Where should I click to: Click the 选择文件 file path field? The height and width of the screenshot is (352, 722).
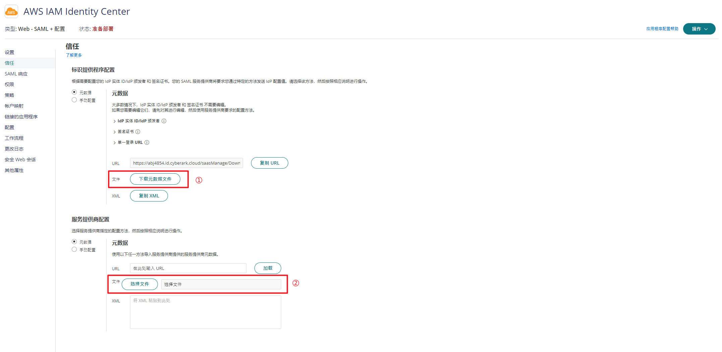(221, 284)
